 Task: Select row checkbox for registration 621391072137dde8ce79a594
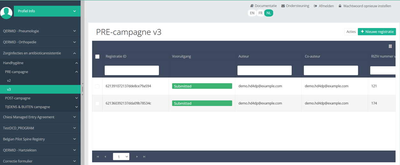[x=97, y=86]
